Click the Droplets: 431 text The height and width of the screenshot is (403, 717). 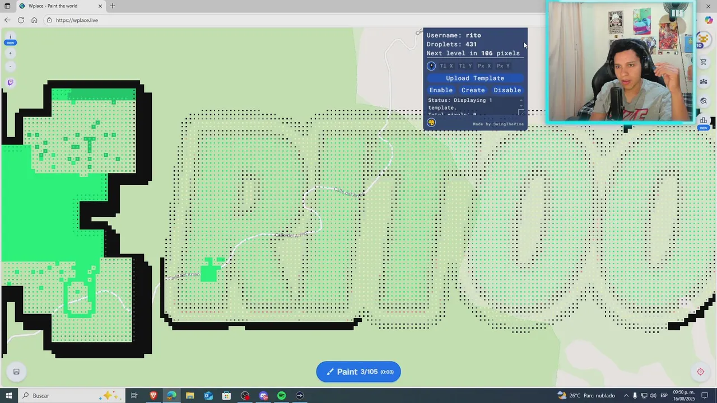(x=451, y=44)
